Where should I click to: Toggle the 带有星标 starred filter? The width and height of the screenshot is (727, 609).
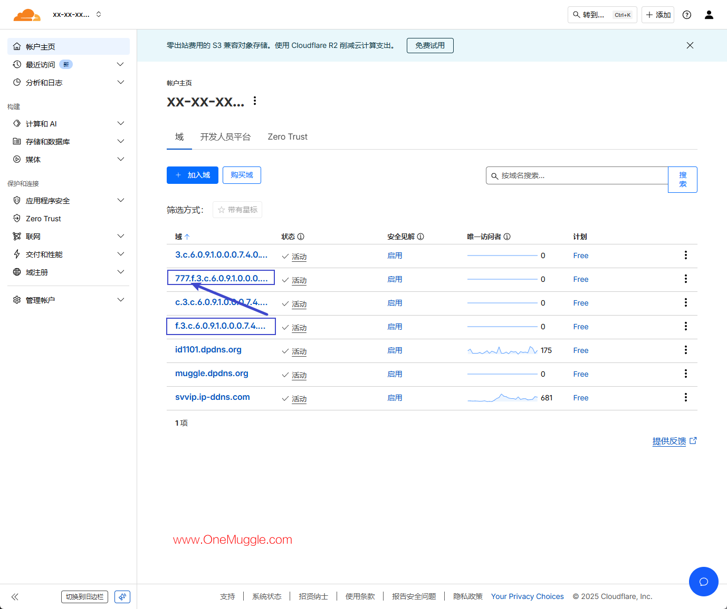tap(237, 210)
